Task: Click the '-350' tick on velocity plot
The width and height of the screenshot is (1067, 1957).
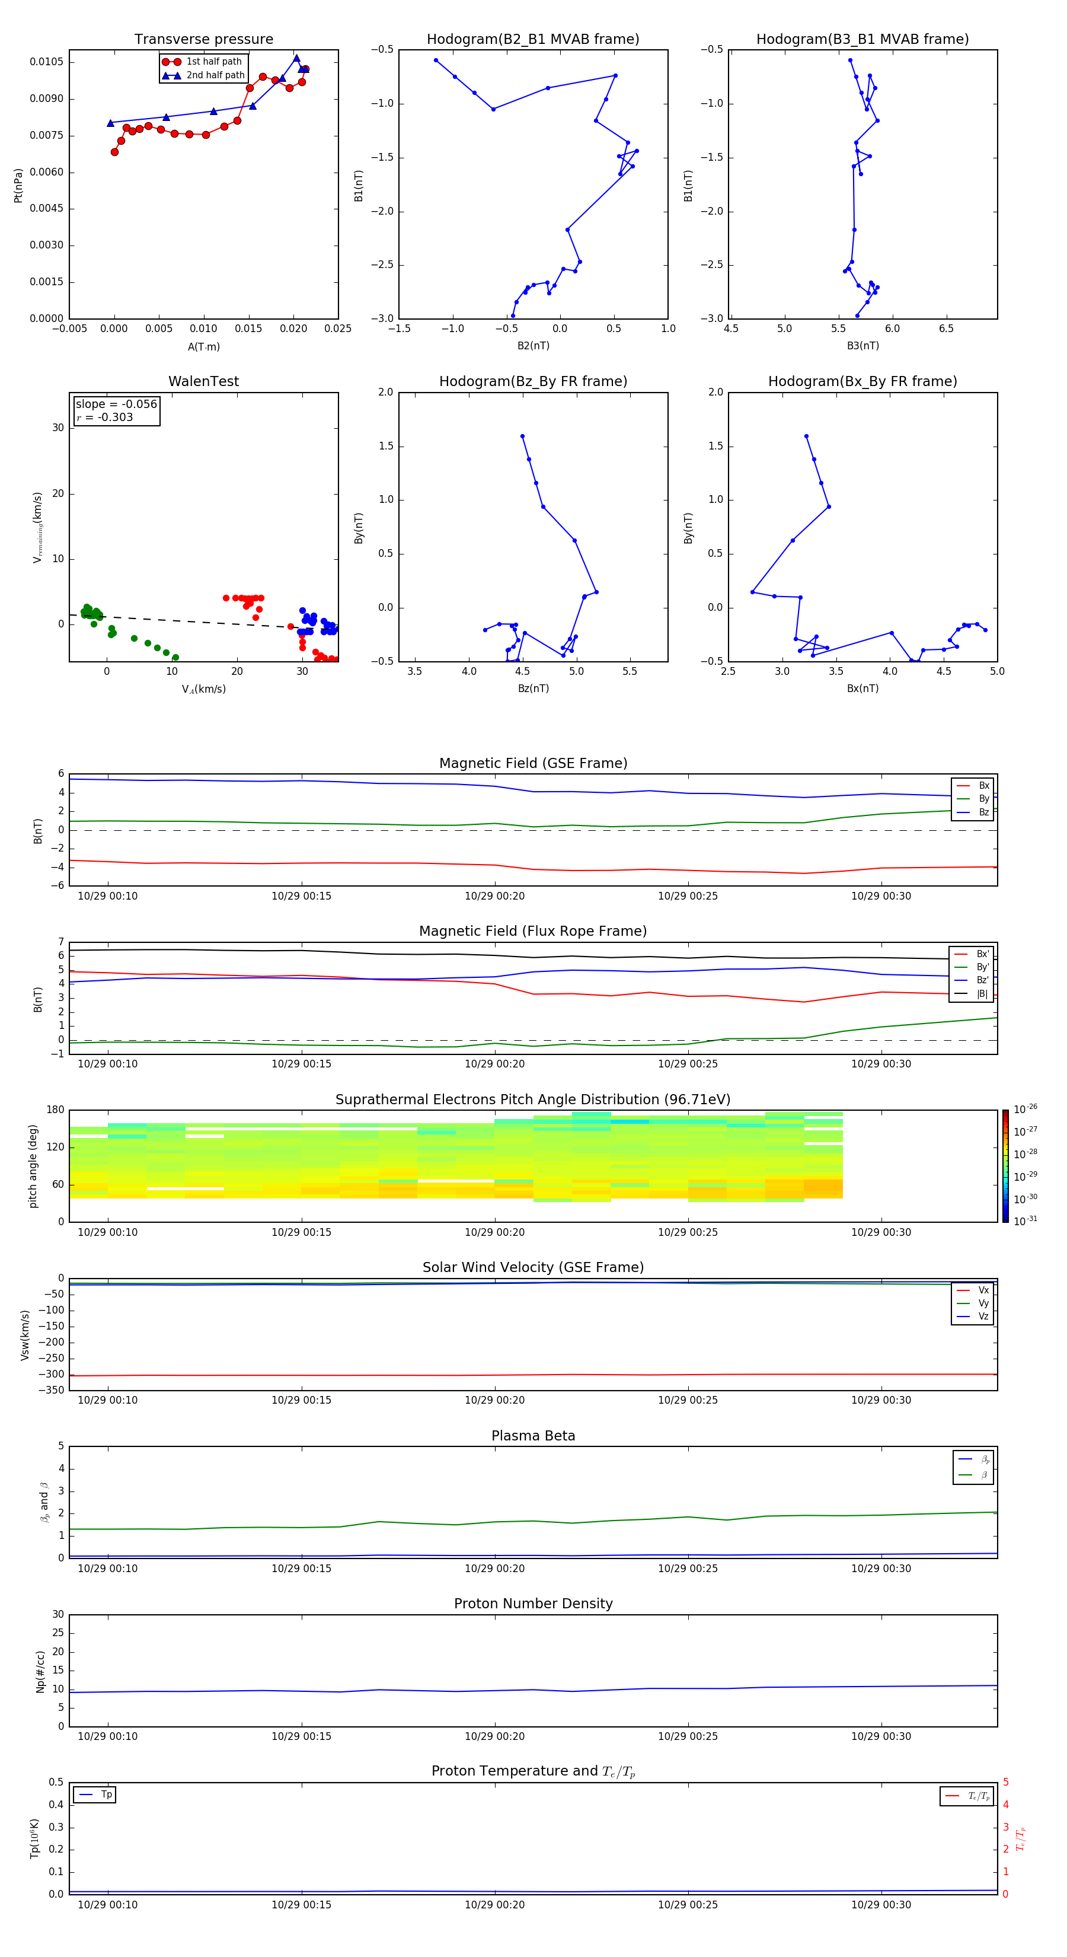Action: tap(51, 1390)
